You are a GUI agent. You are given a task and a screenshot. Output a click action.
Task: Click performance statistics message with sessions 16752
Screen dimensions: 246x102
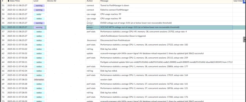144,84
